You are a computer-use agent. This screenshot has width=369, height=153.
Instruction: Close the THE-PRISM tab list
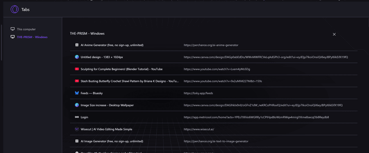[334, 34]
